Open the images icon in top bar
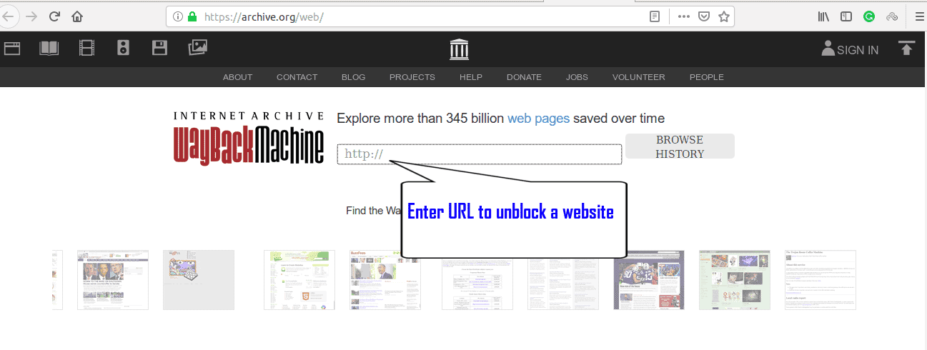 198,48
